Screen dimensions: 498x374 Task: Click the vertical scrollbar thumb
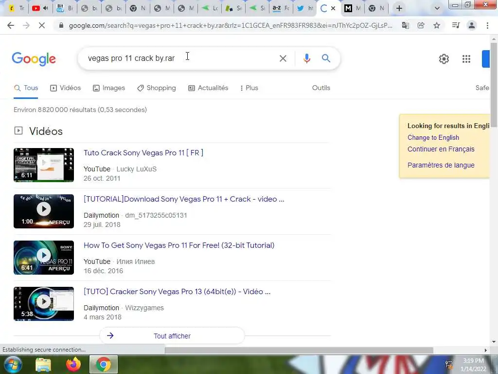[494, 84]
